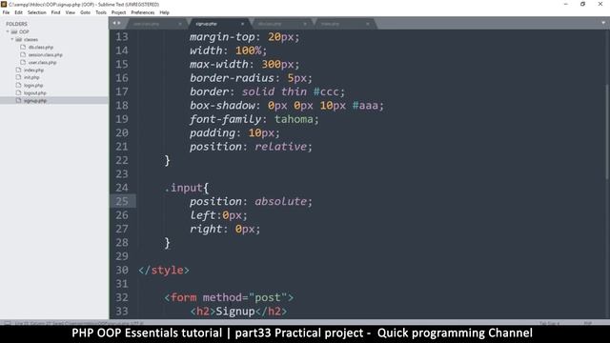This screenshot has width=610, height=343.
Task: Open login.php in the sidebar
Action: (x=33, y=85)
